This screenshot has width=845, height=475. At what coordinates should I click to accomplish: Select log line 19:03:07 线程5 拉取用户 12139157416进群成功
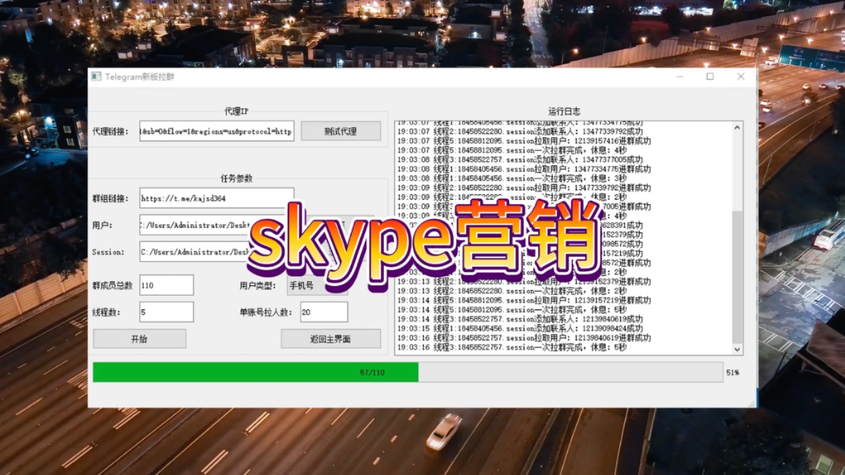pos(524,141)
